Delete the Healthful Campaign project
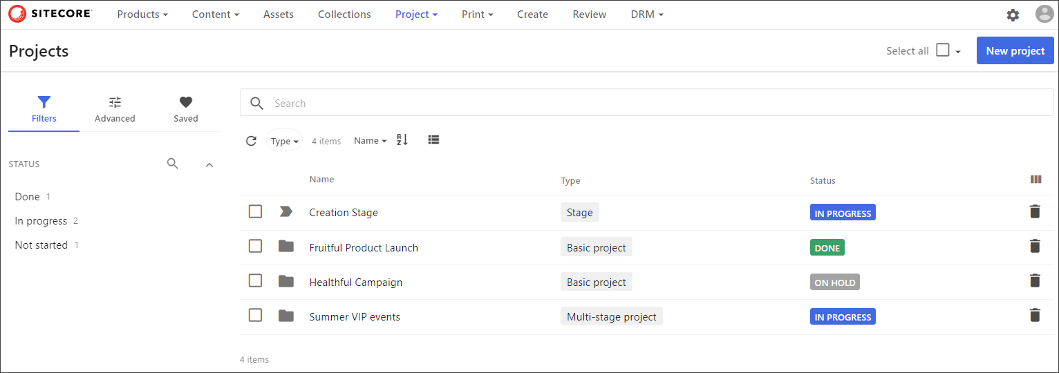Viewport: 1059px width, 373px height. tap(1035, 281)
